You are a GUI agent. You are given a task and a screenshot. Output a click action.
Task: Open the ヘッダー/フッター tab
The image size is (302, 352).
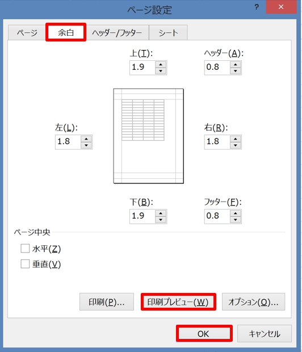(x=117, y=33)
